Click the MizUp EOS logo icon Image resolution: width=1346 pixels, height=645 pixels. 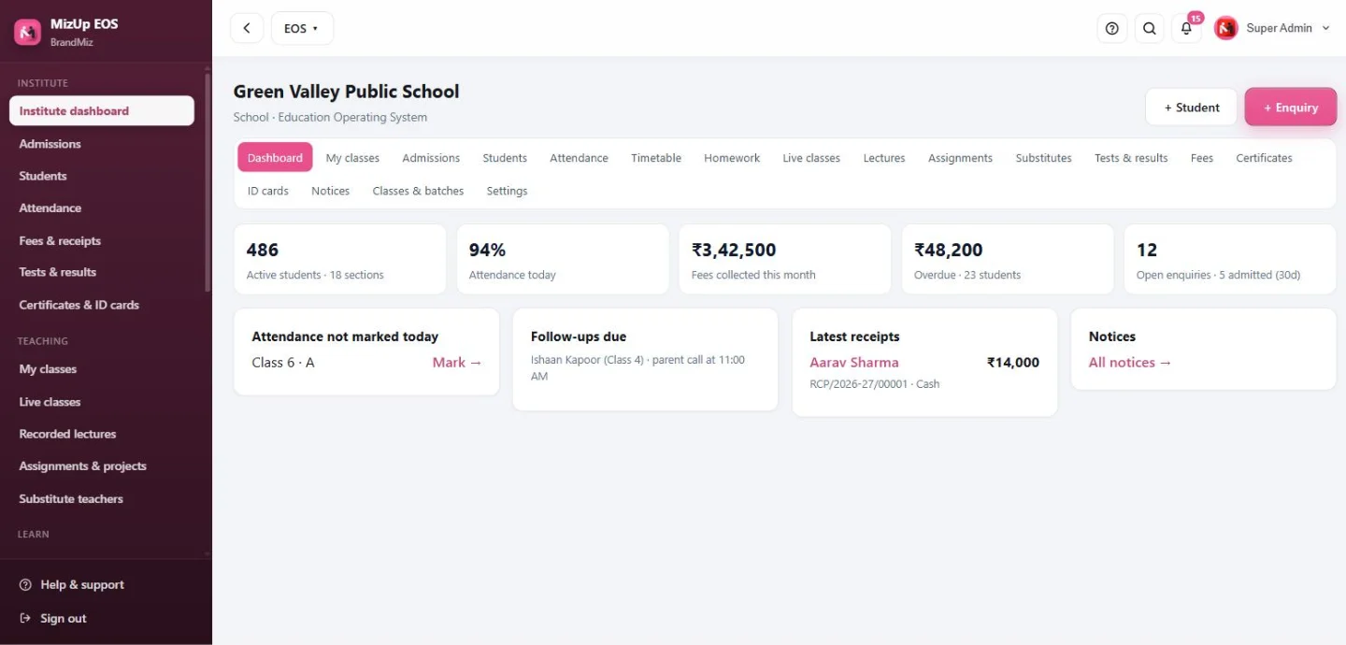(27, 32)
